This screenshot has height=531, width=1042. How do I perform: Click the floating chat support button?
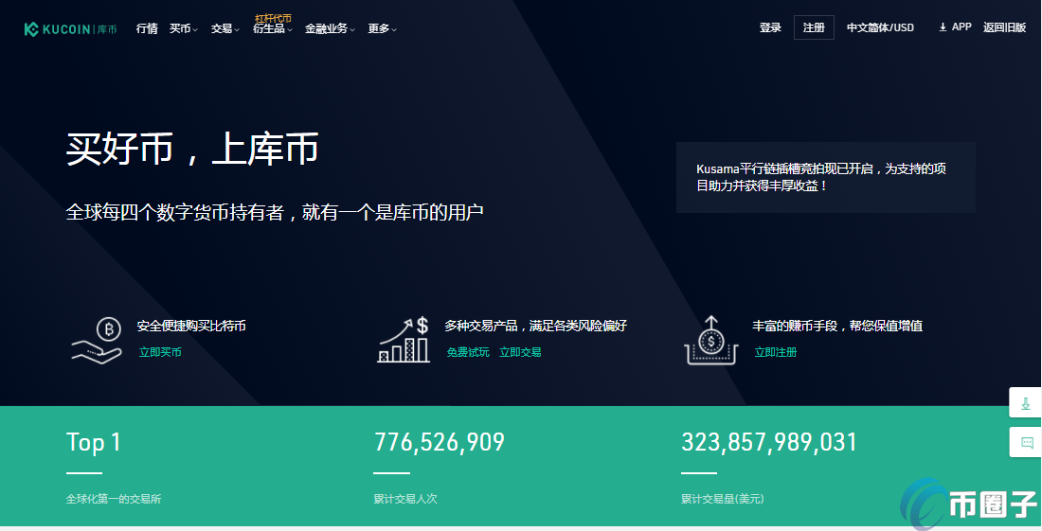1025,442
